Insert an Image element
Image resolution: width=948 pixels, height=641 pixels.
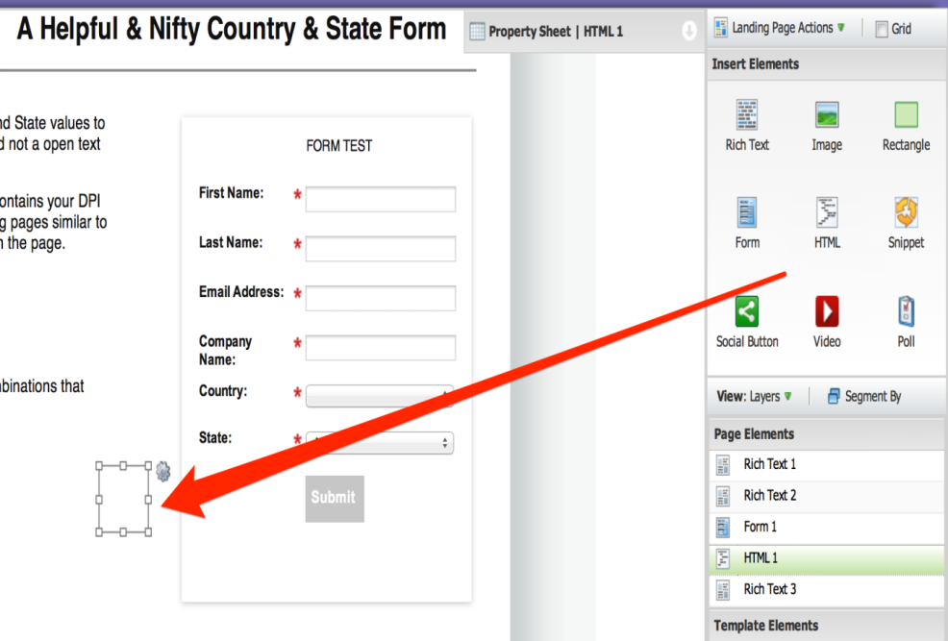click(827, 126)
